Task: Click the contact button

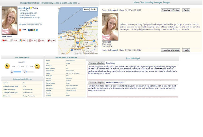Action: (x=15, y=41)
